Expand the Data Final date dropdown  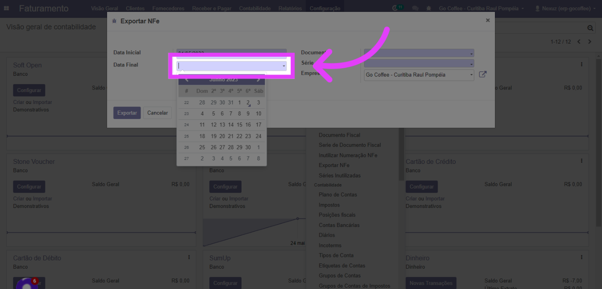click(x=284, y=66)
